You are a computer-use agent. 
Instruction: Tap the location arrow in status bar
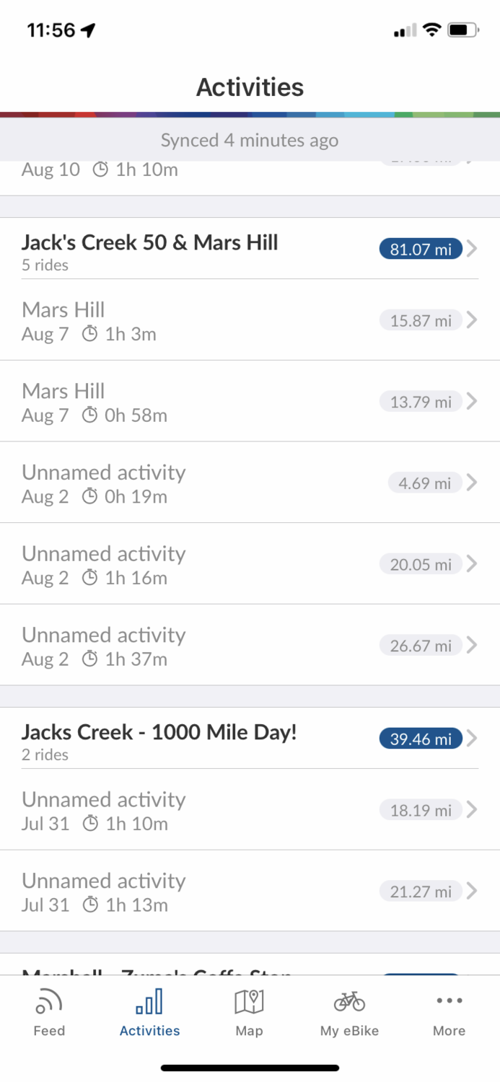[88, 30]
